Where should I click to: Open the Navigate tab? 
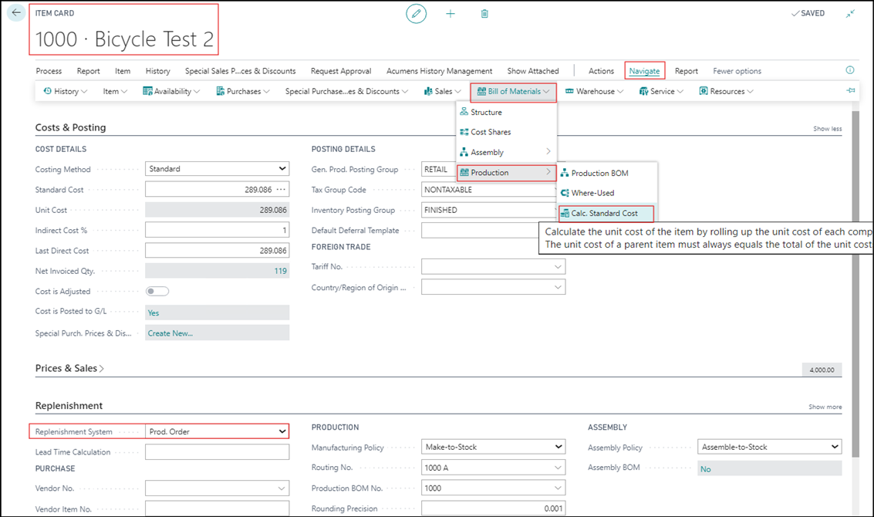644,71
